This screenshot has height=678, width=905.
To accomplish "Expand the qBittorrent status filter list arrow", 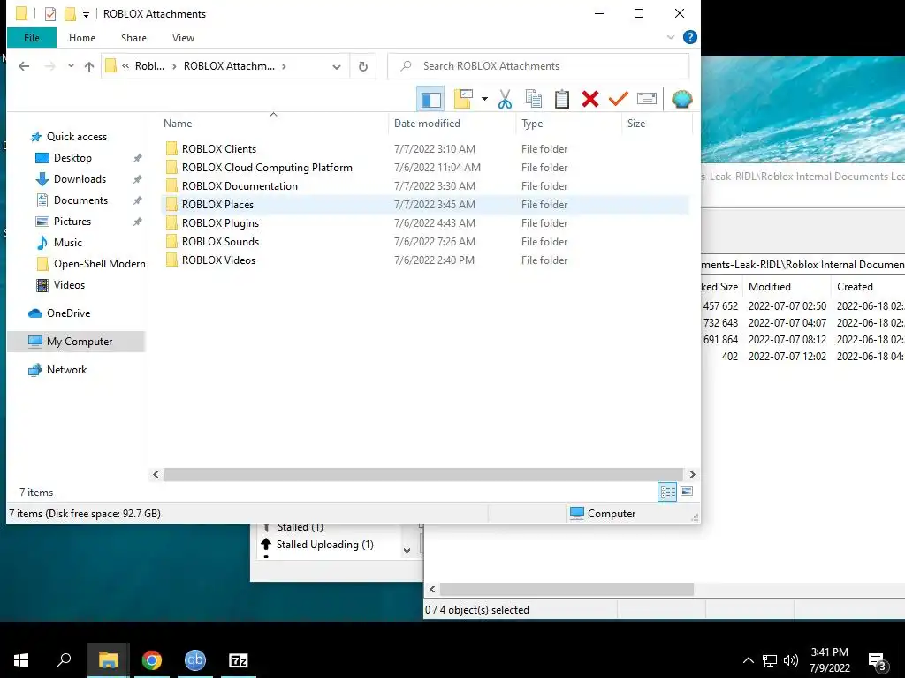I will 407,551.
